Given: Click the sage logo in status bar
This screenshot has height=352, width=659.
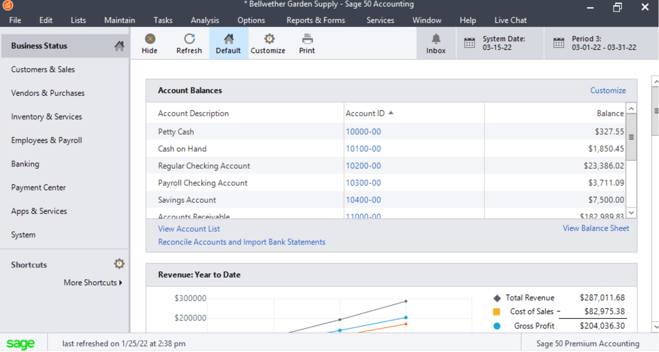Looking at the screenshot, I should coord(21,344).
